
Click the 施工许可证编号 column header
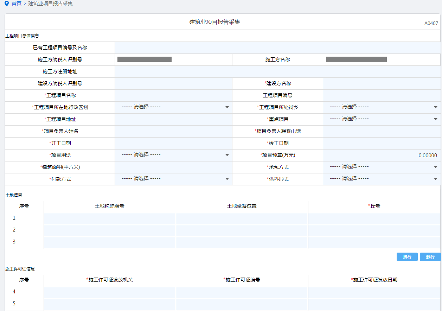(x=242, y=280)
